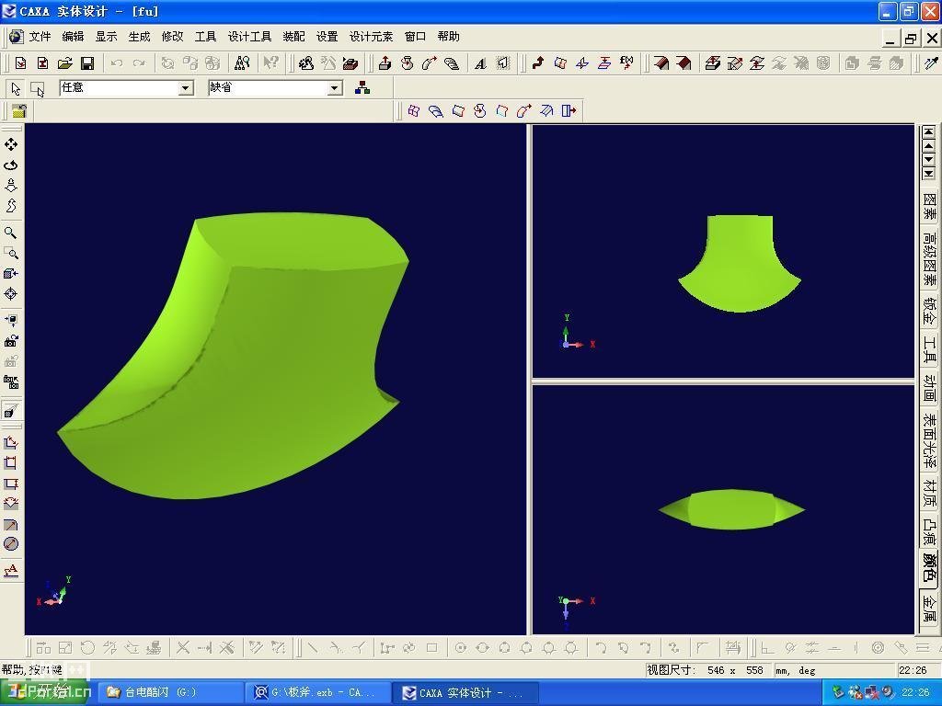Select the Zoom window tool
The image size is (942, 706).
pos(11,253)
